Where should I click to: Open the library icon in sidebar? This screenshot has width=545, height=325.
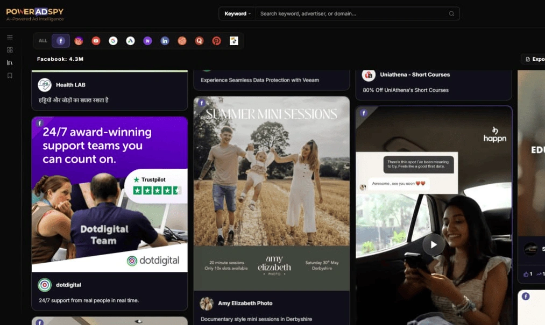pyautogui.click(x=10, y=63)
